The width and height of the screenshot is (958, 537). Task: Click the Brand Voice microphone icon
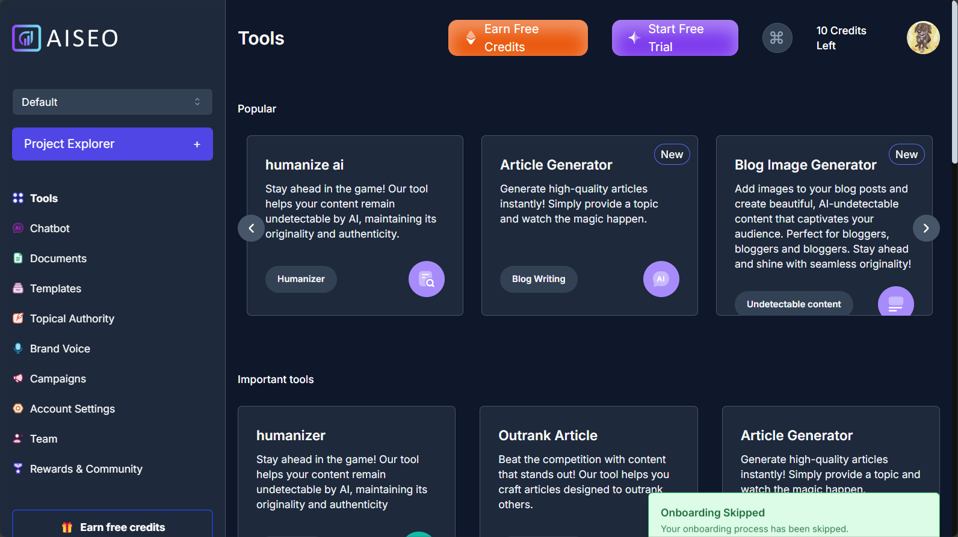coord(18,348)
